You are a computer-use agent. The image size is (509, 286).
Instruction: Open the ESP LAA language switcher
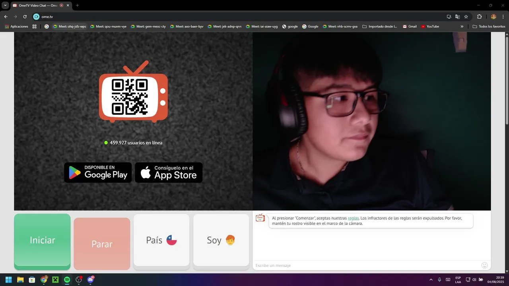tap(458, 280)
